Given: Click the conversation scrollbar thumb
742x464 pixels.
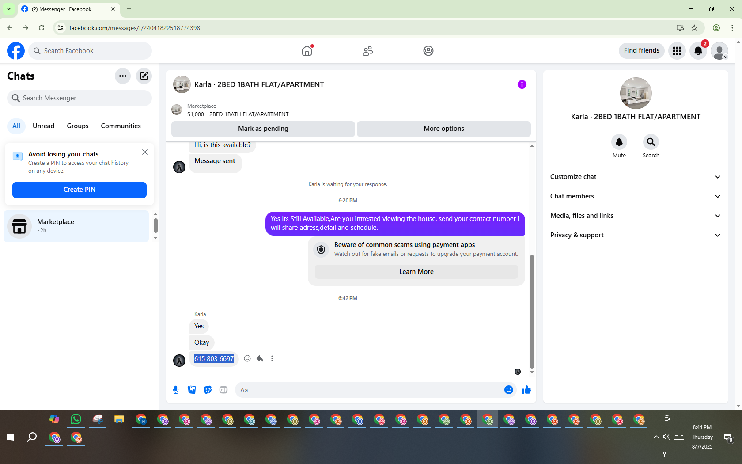Looking at the screenshot, I should click(532, 312).
